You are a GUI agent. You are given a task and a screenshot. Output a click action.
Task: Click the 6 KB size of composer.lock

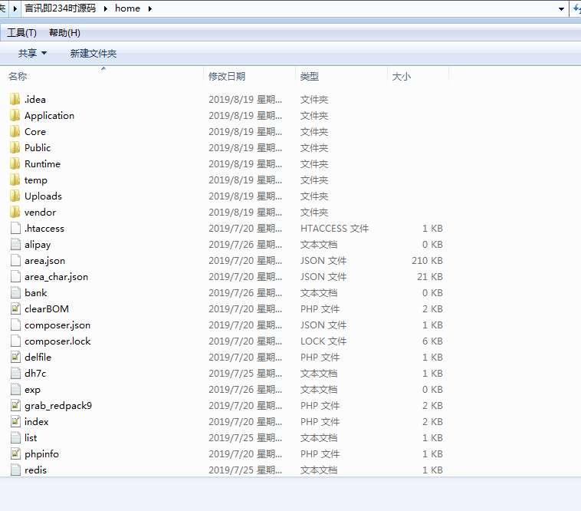[x=432, y=341]
